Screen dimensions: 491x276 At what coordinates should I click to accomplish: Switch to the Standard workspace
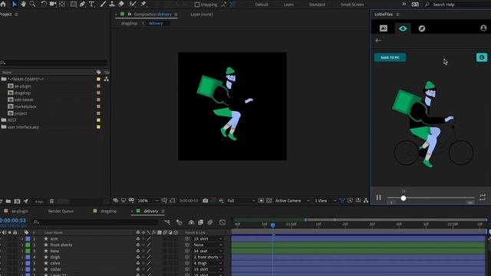(x=317, y=5)
